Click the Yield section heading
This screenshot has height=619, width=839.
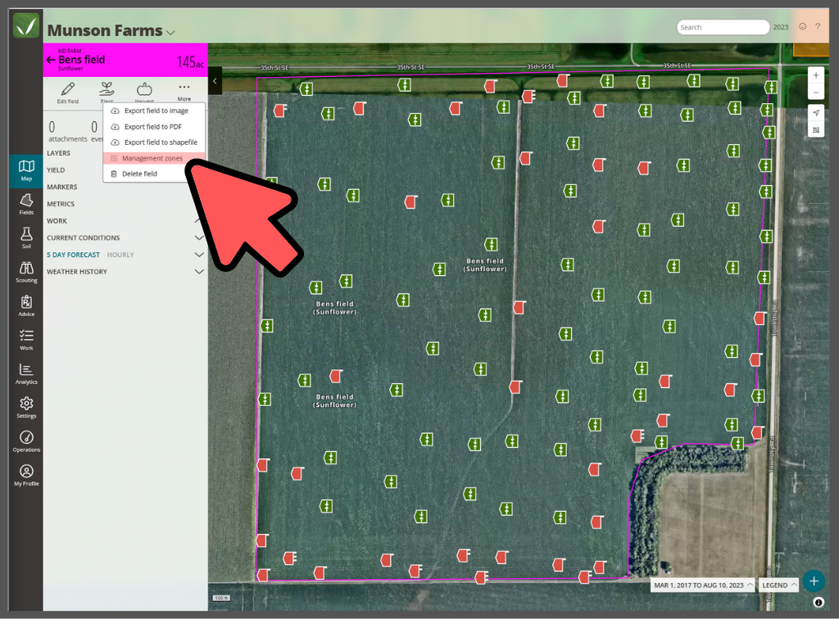pos(56,170)
